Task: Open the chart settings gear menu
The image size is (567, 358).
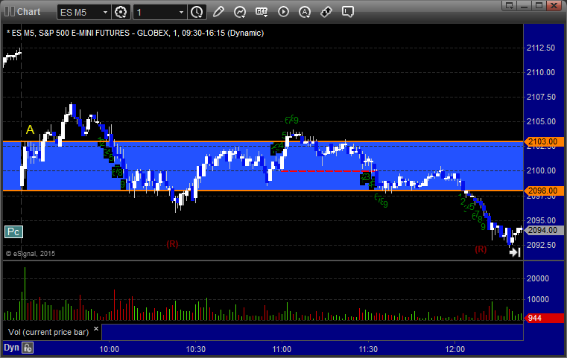Action: click(121, 12)
